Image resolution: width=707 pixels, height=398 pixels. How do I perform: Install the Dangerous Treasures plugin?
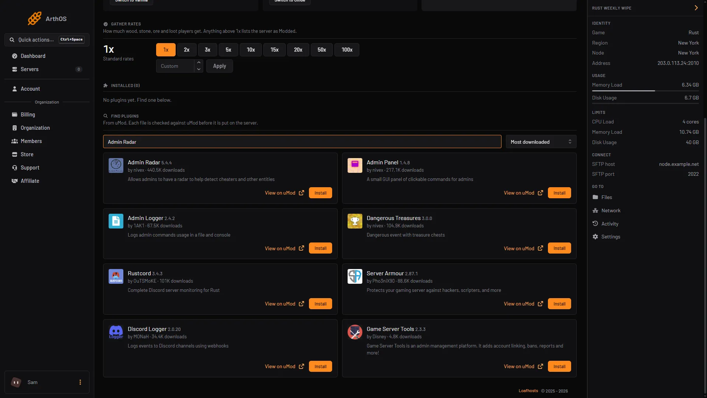click(559, 248)
